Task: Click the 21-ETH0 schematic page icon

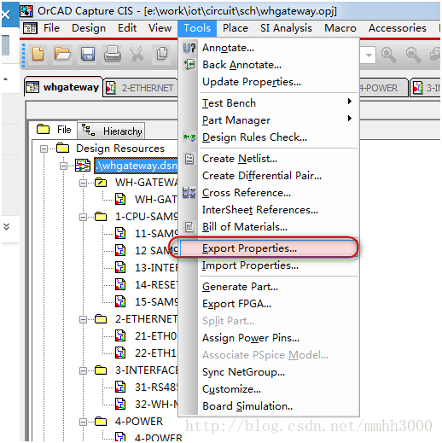Action: point(120,336)
